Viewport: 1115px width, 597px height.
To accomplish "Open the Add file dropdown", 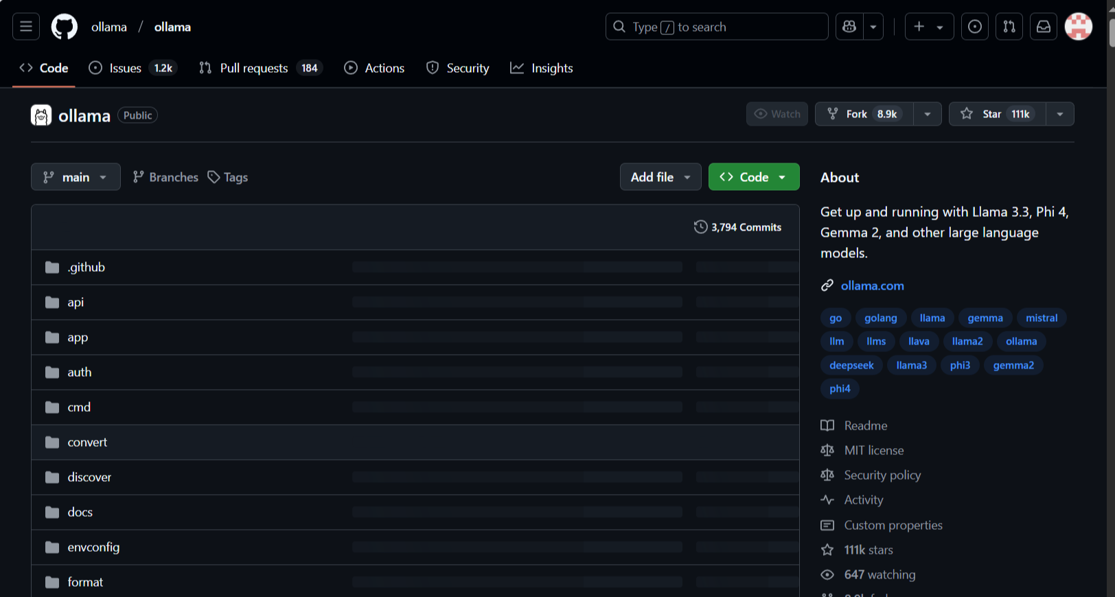I will pos(660,177).
